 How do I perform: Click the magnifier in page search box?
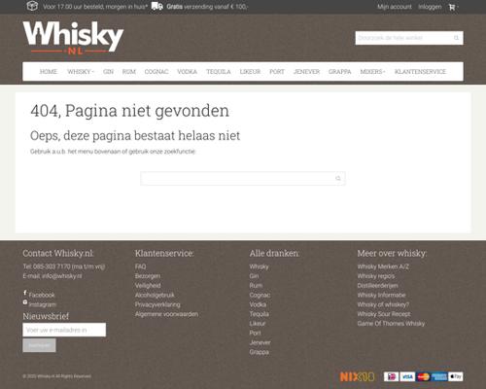pos(338,178)
